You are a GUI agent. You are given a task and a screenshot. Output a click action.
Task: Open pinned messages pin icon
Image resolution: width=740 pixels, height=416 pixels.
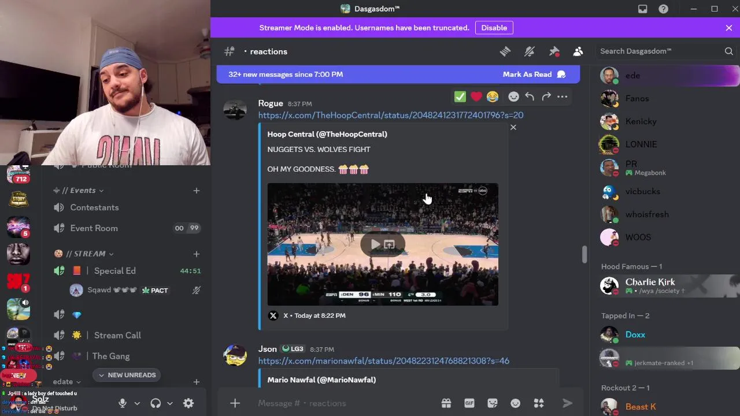pyautogui.click(x=554, y=51)
